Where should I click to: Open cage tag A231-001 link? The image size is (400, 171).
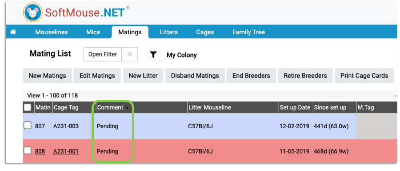[66, 151]
